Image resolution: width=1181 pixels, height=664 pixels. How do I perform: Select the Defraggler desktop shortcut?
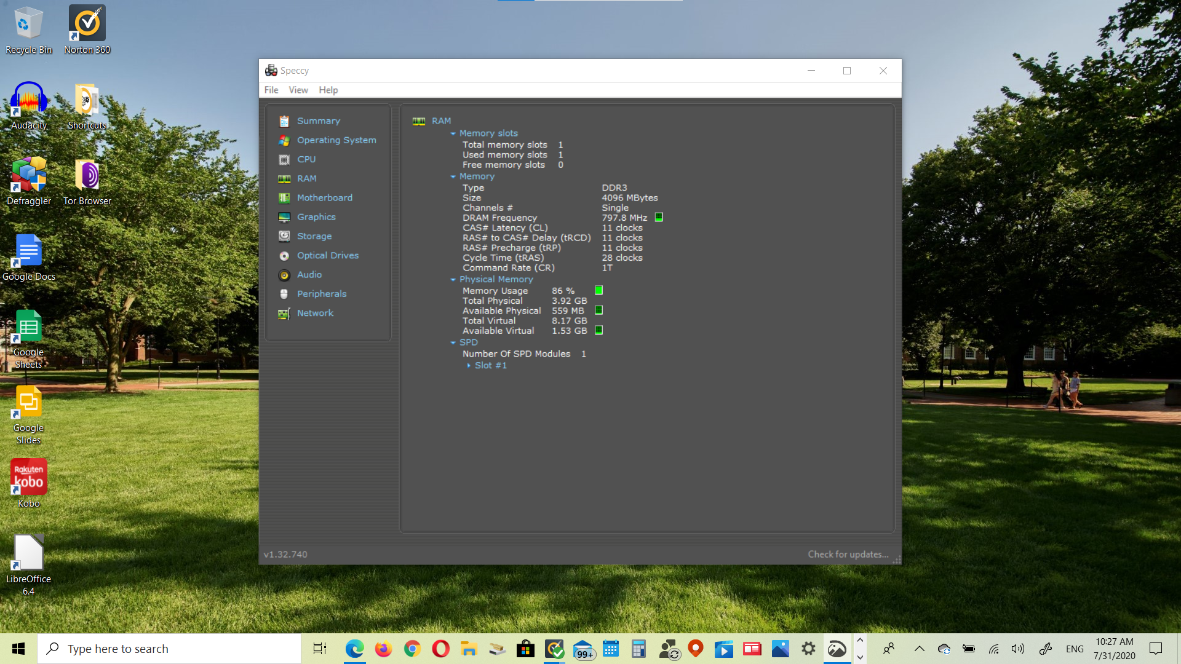28,181
